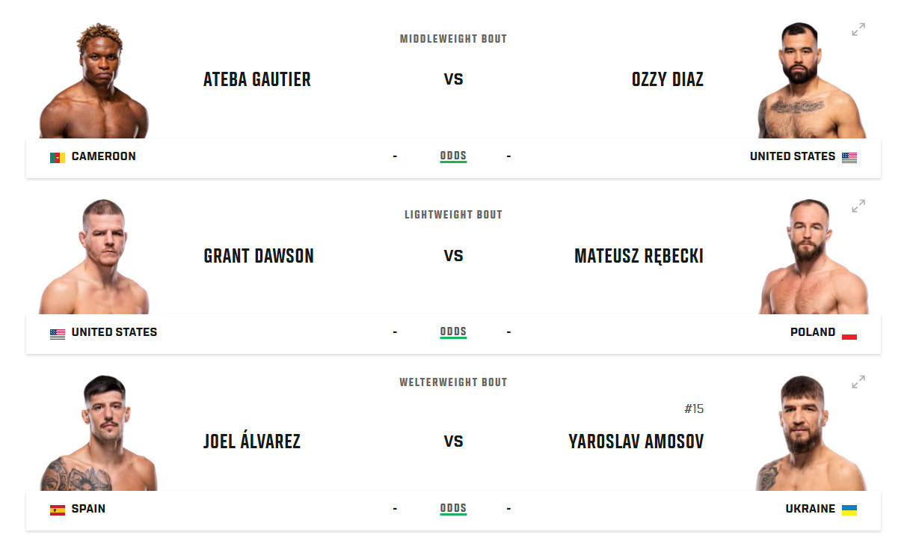The height and width of the screenshot is (538, 907).
Task: Click the Spain flag icon
Action: [x=58, y=510]
